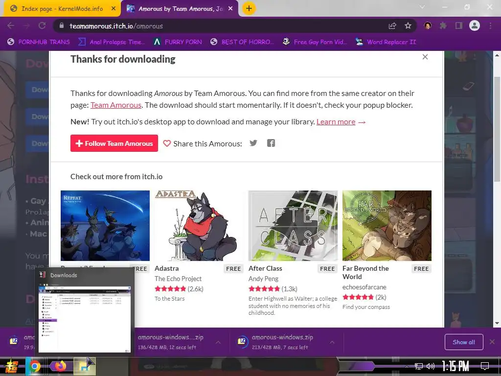The height and width of the screenshot is (376, 501).
Task: Open the After Class game title
Action: point(265,269)
